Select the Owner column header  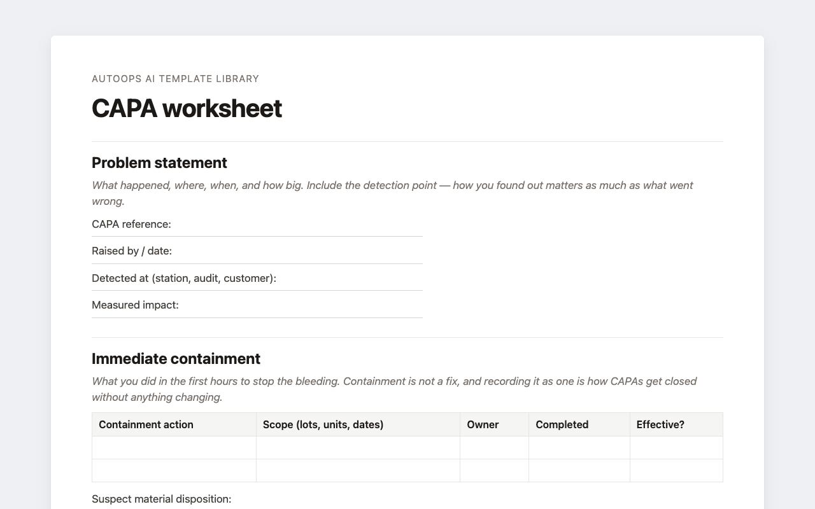click(x=494, y=424)
